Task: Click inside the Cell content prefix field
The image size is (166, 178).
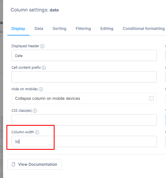Action: tap(84, 77)
